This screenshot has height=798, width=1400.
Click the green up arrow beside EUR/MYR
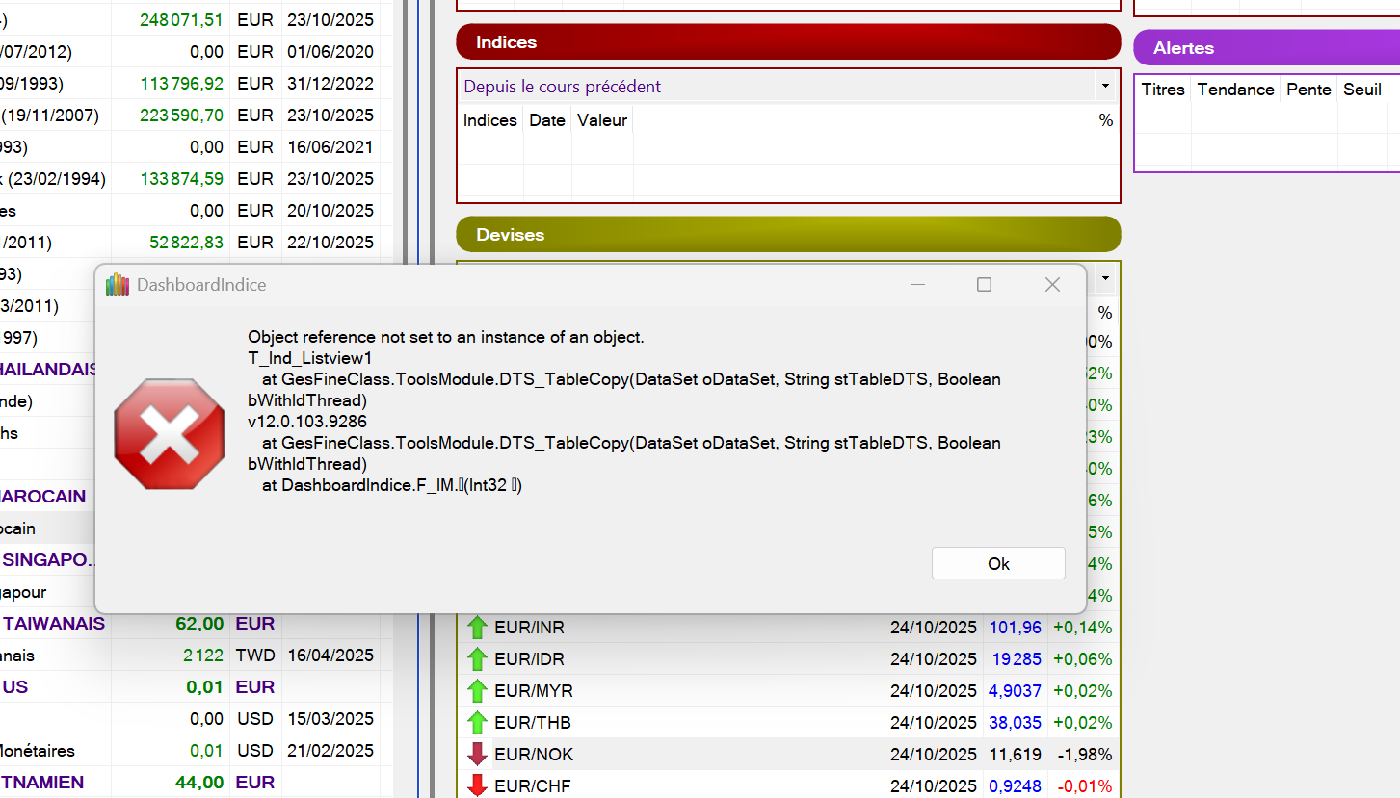click(477, 691)
